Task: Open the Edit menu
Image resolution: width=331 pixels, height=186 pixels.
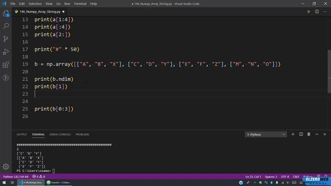Action: (22, 4)
